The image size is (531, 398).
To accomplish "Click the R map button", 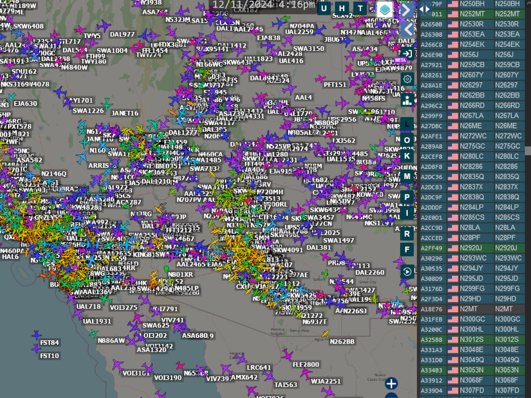I will point(407,234).
